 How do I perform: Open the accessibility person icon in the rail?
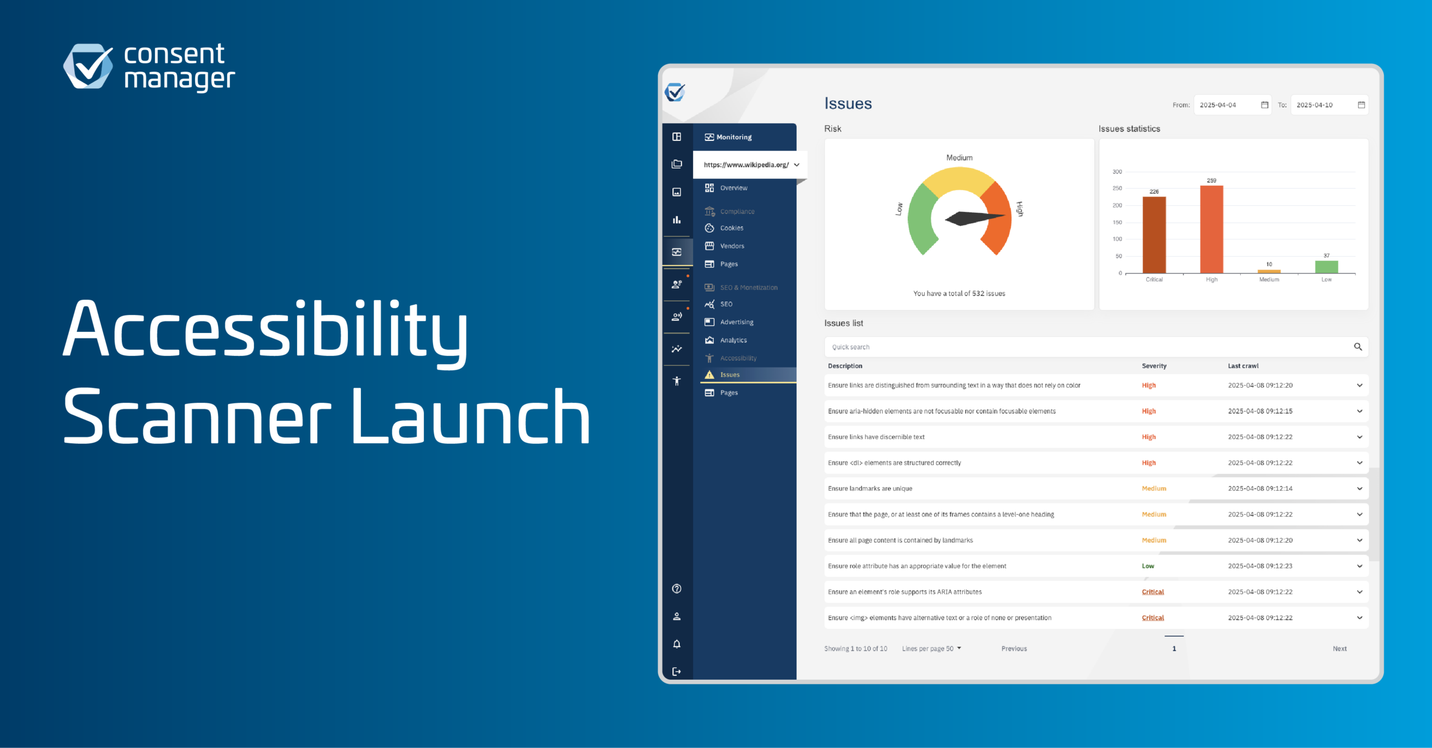(677, 381)
